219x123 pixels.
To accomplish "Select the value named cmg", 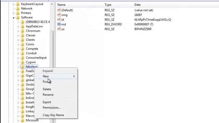I will pyautogui.click(x=64, y=15).
